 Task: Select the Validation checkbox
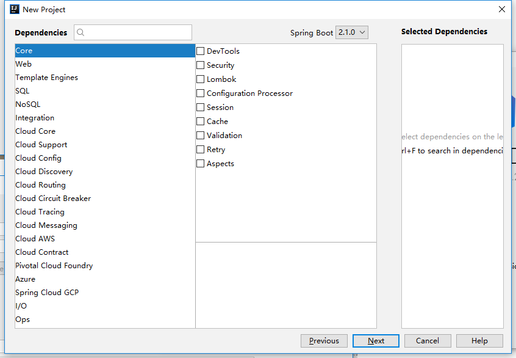pyautogui.click(x=200, y=136)
